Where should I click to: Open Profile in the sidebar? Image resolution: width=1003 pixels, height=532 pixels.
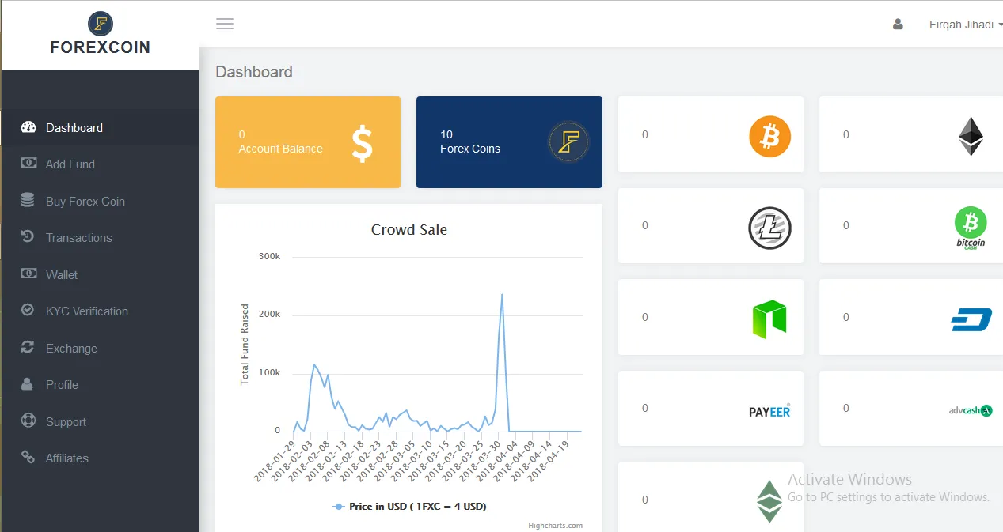point(100,385)
